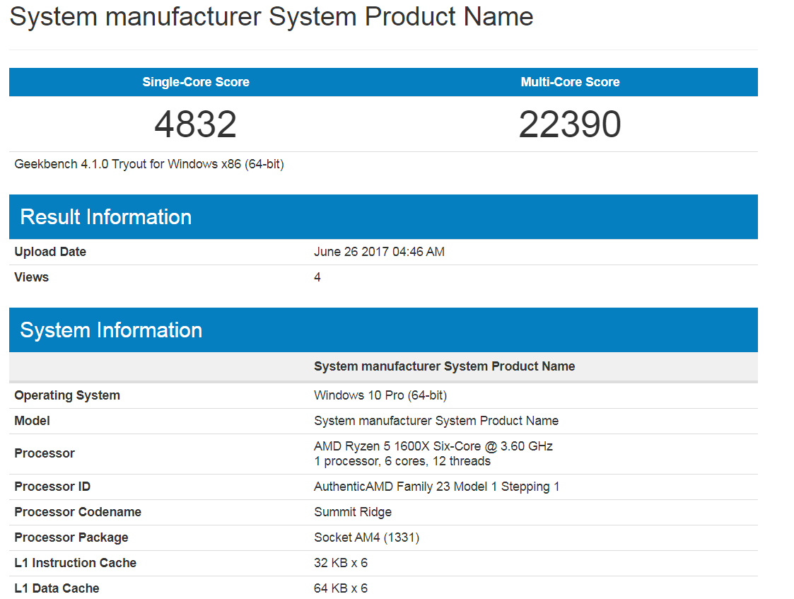Click the AMD Ryzen 5 1600X processor text
This screenshot has height=599, width=794.
433,446
